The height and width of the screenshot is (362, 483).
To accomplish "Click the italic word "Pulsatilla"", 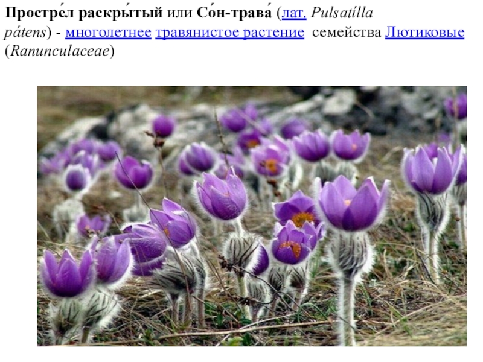I will pos(342,13).
